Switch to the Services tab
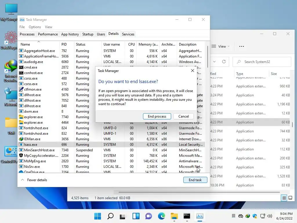This screenshot has width=297, height=223. pos(128,34)
